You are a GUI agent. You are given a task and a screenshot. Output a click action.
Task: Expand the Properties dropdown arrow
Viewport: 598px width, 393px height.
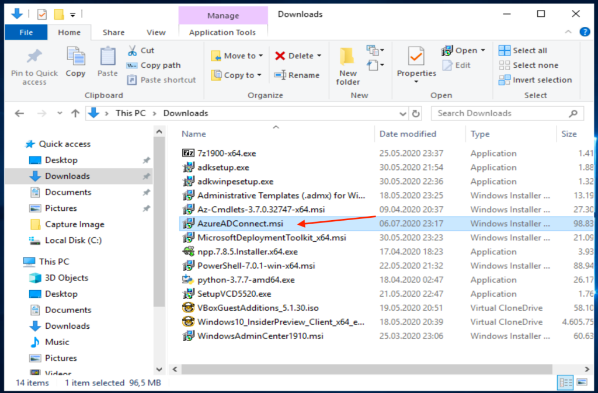coord(416,82)
